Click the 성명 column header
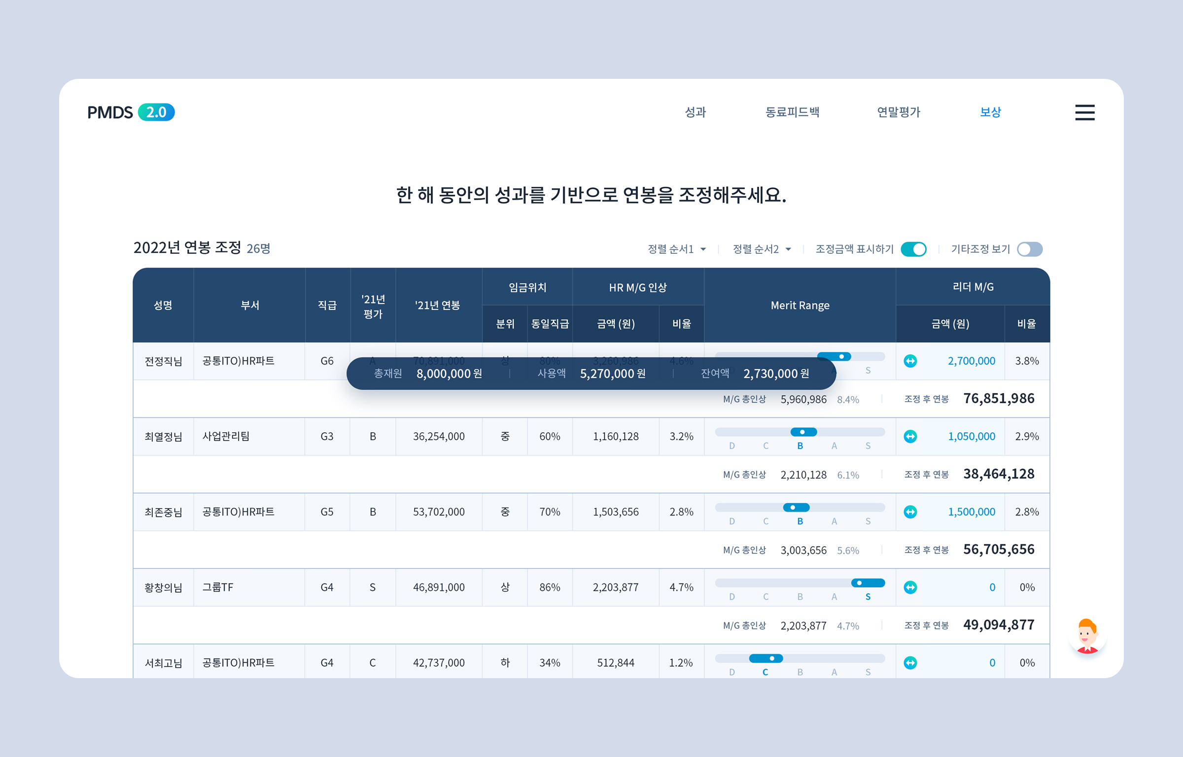1183x757 pixels. 163,305
